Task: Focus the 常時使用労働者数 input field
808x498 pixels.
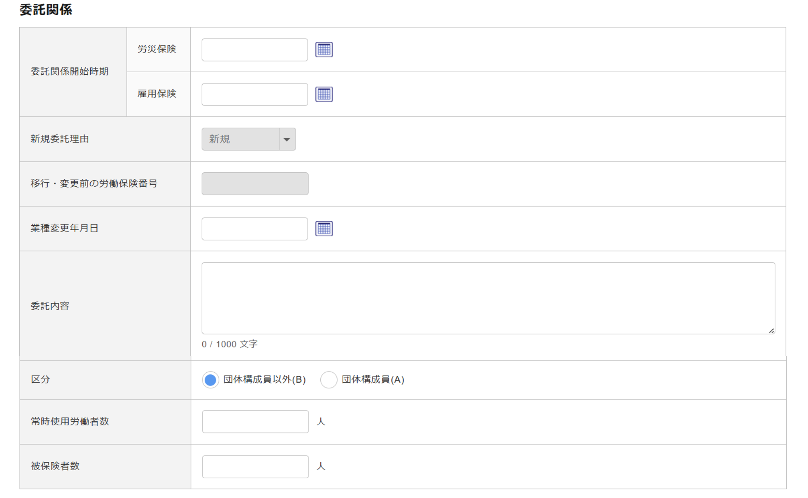Action: coord(255,422)
